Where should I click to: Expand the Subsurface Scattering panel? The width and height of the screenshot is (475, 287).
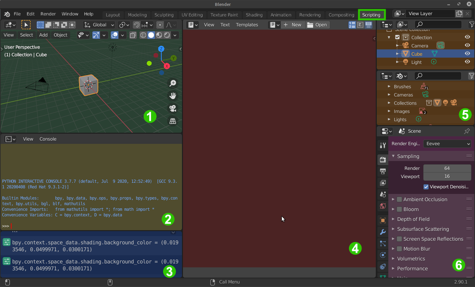(x=423, y=229)
